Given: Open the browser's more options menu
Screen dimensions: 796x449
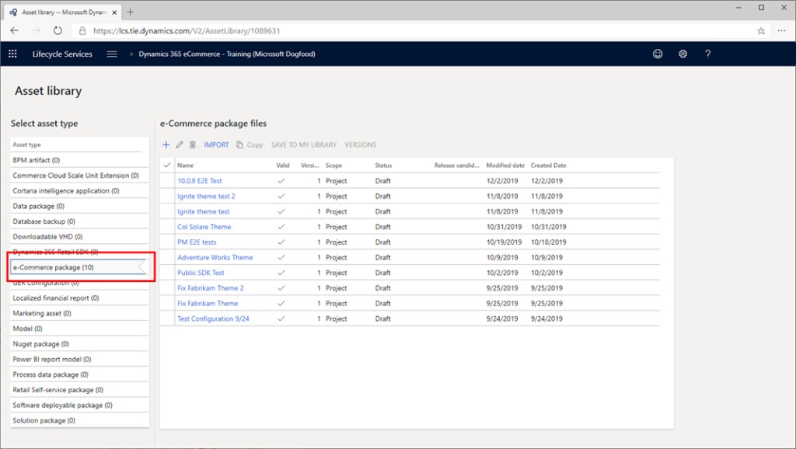Looking at the screenshot, I should point(781,30).
